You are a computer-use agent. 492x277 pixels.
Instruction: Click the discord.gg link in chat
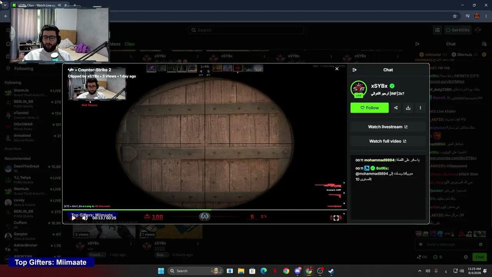447,82
